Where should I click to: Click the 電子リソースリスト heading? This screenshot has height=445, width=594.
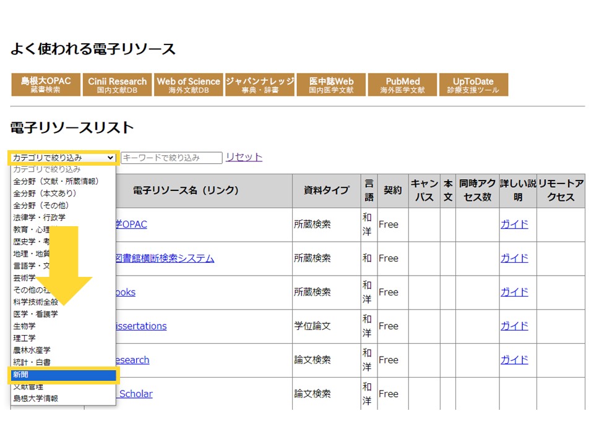pos(72,127)
